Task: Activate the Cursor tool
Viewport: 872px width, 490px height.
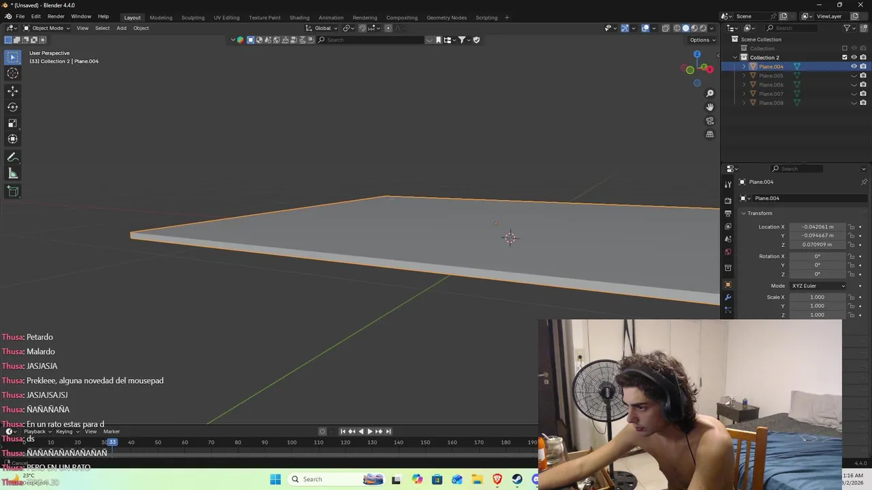Action: pos(12,73)
